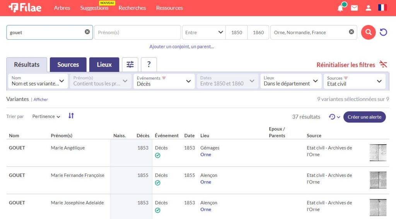Switch to the Sources tab
The width and height of the screenshot is (396, 219).
click(x=68, y=65)
